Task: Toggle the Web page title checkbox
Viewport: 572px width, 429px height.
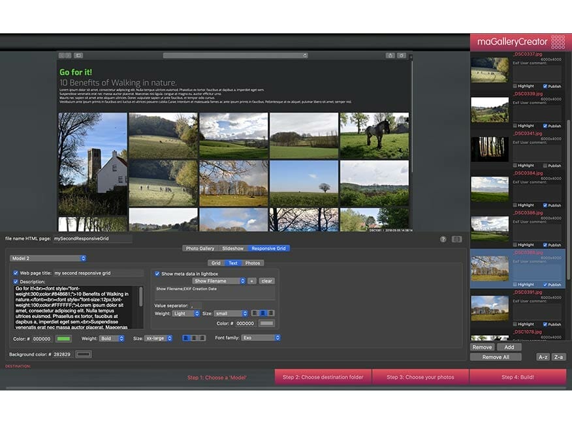Action: (x=16, y=273)
